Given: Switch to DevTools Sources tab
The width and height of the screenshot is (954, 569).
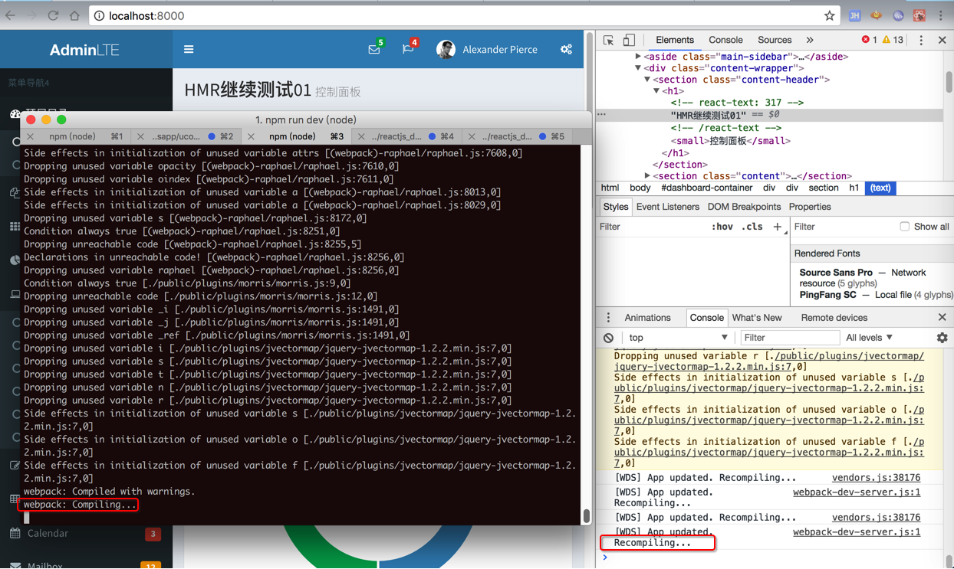Looking at the screenshot, I should [775, 40].
